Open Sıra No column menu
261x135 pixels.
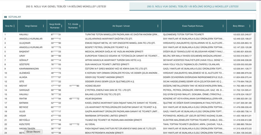click(14, 26)
